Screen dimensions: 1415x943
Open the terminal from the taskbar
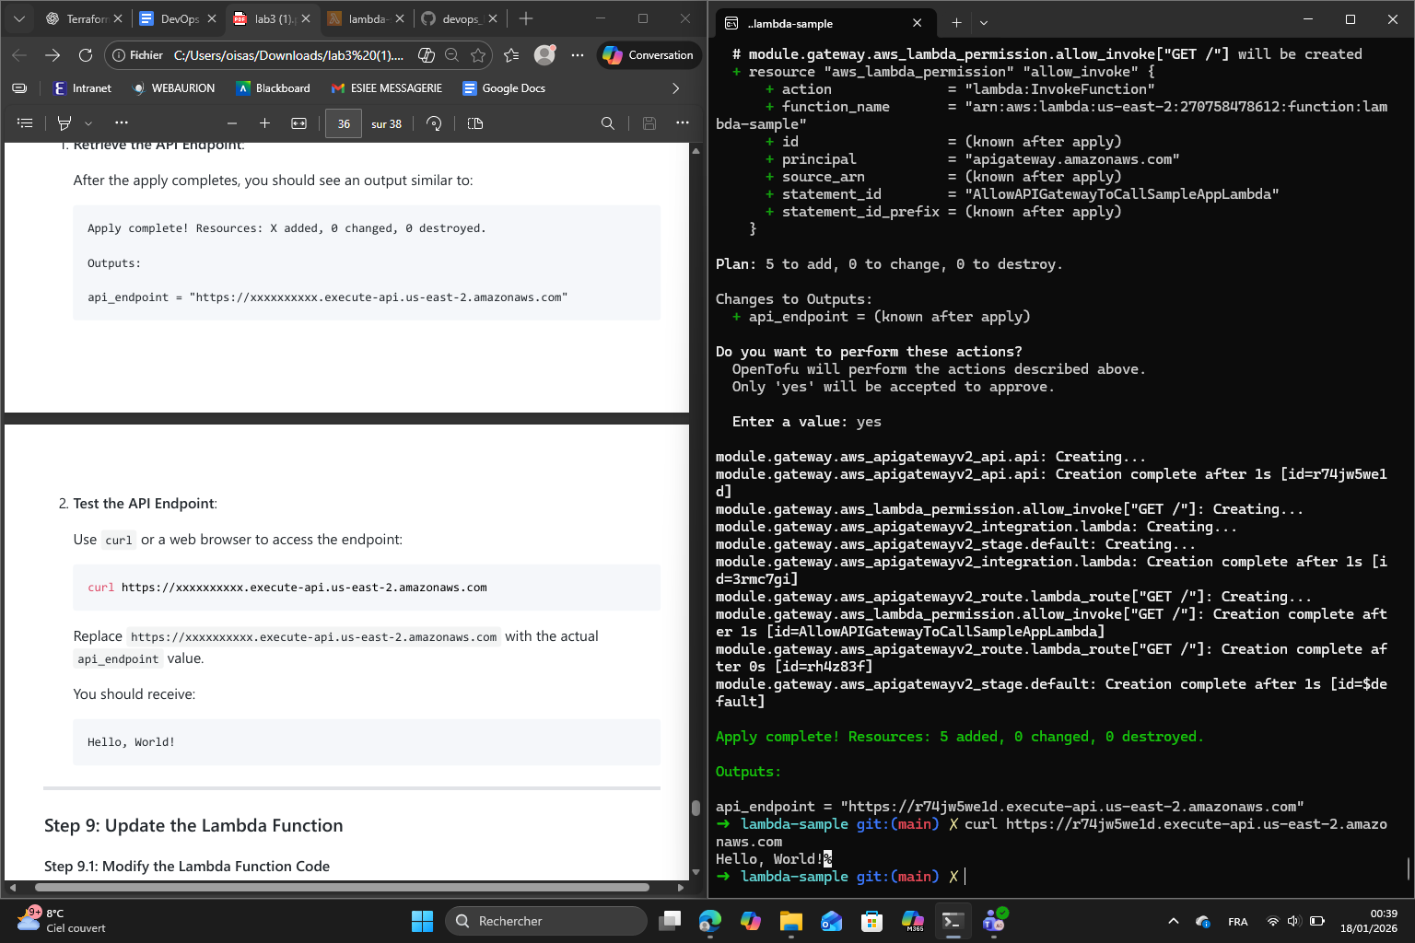tap(953, 920)
